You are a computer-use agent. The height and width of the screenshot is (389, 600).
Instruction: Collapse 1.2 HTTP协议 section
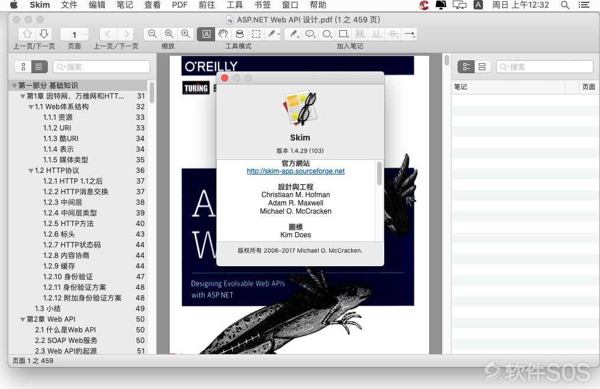pyautogui.click(x=31, y=171)
